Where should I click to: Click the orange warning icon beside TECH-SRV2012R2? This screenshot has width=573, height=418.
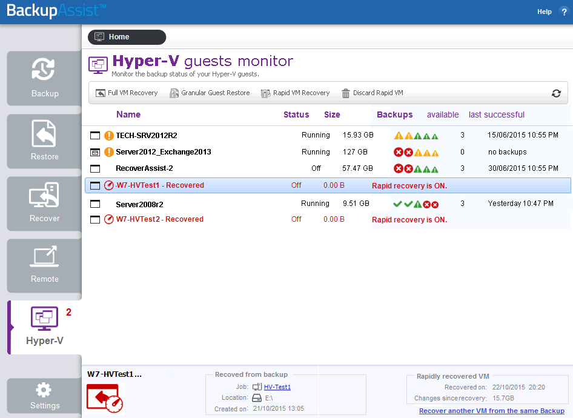click(109, 136)
